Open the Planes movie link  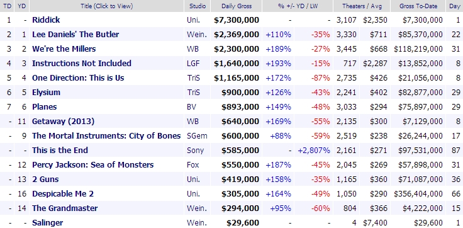click(x=44, y=106)
